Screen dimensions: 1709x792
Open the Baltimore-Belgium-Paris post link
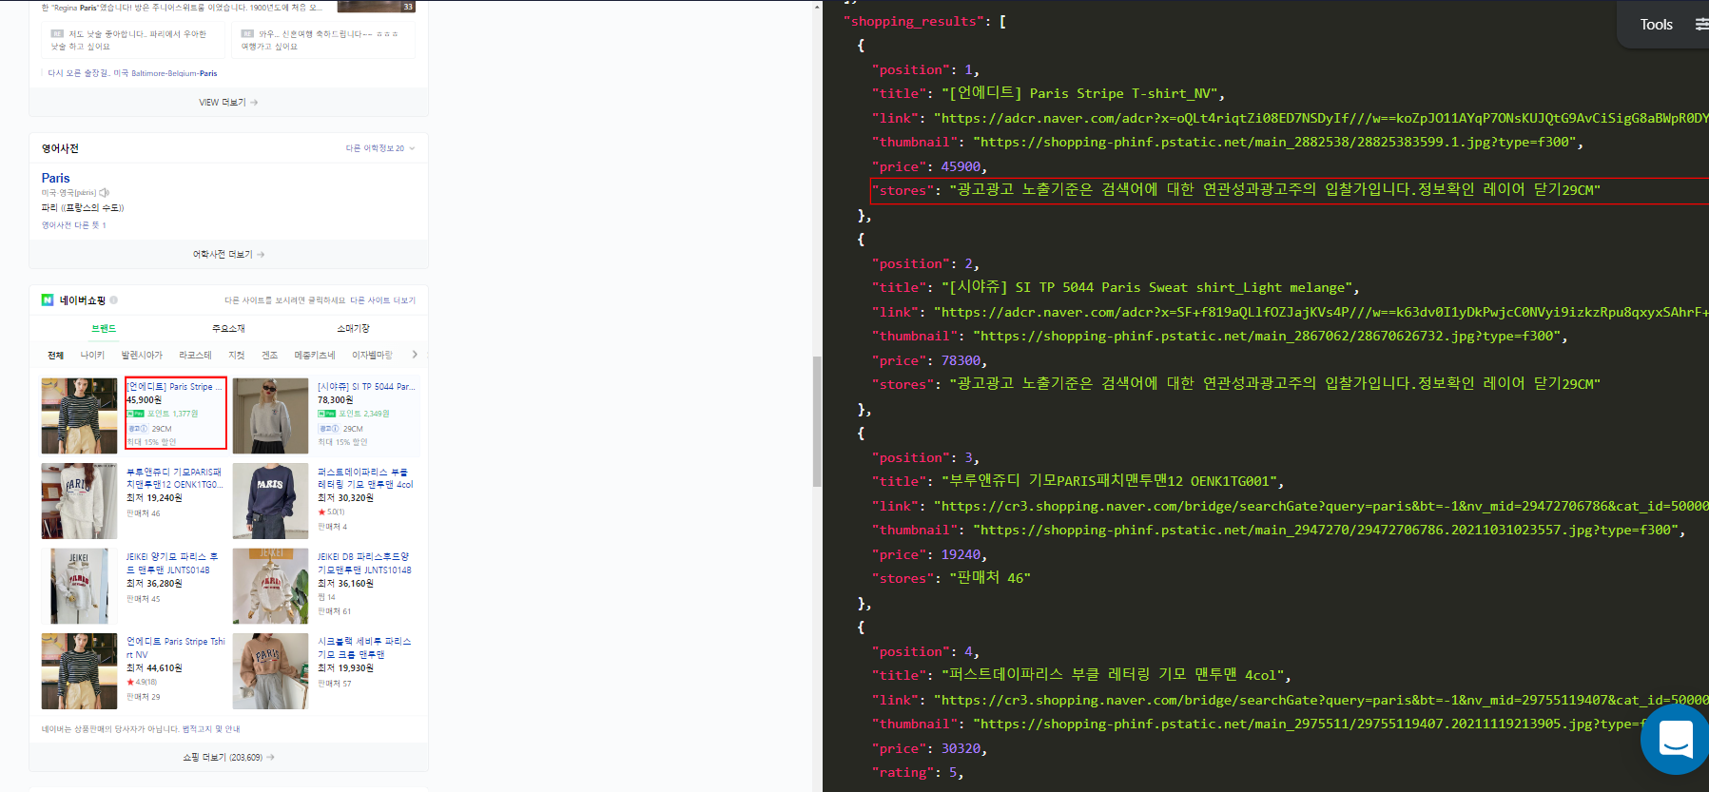[133, 73]
